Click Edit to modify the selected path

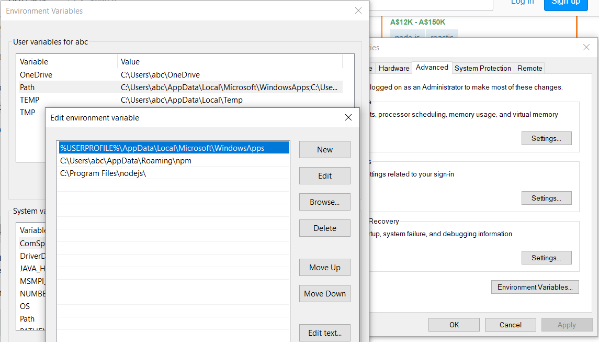[x=324, y=175]
